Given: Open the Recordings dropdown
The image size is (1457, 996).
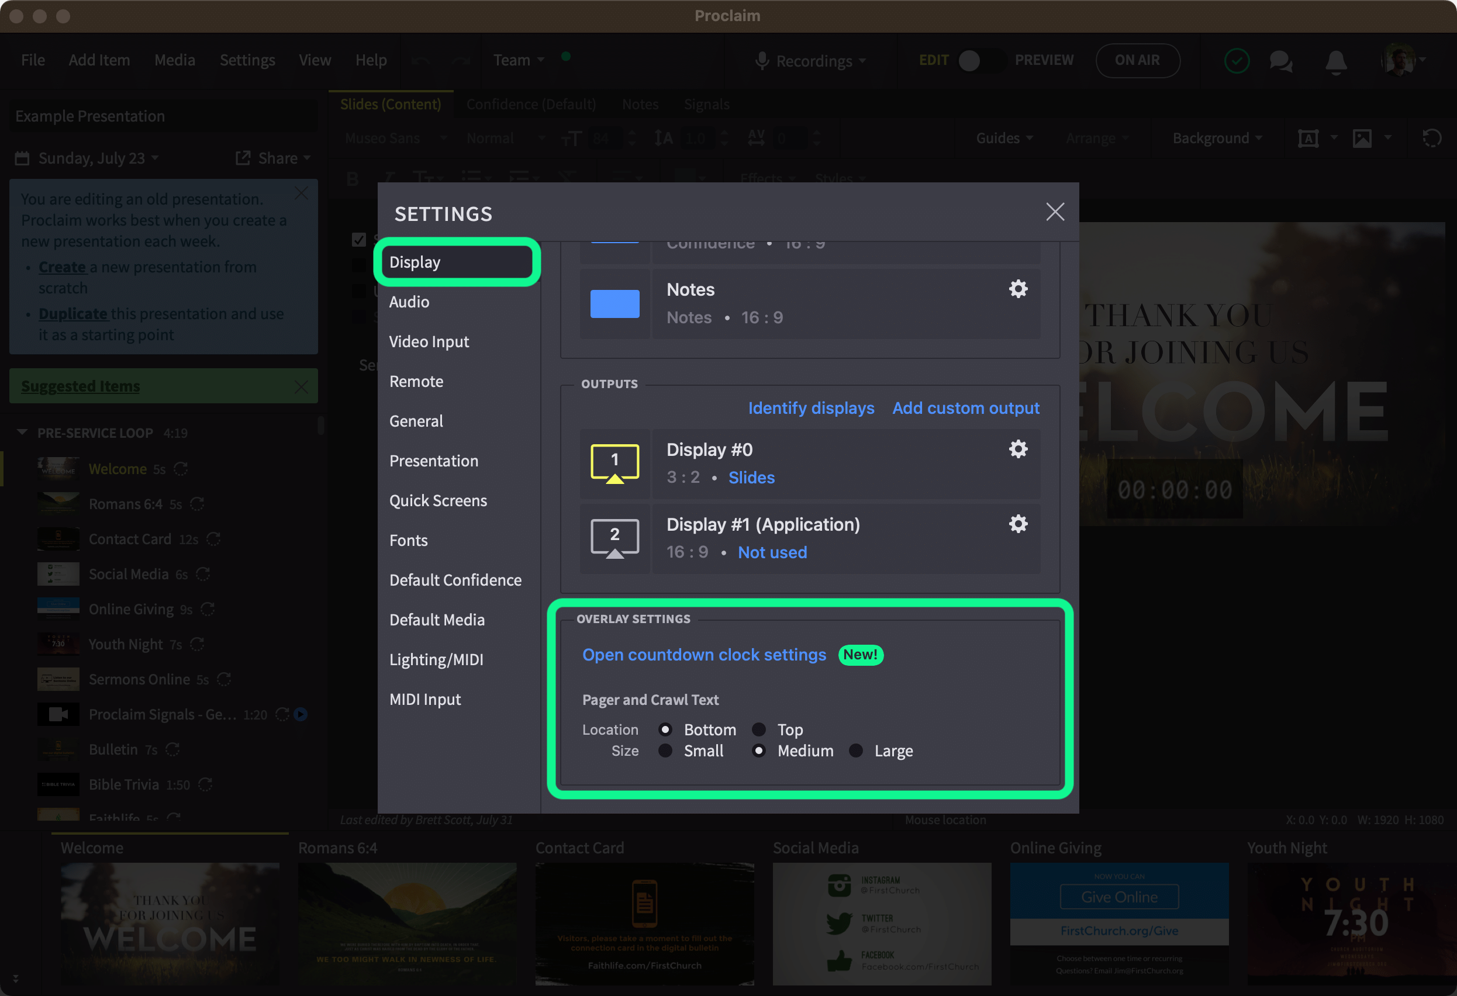Looking at the screenshot, I should pyautogui.click(x=821, y=61).
